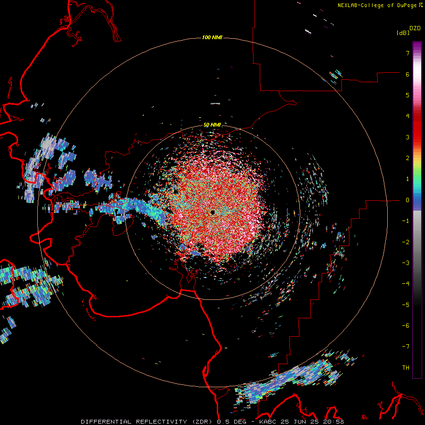Click the 4 value on color scale
This screenshot has height=425, width=425.
(408, 116)
